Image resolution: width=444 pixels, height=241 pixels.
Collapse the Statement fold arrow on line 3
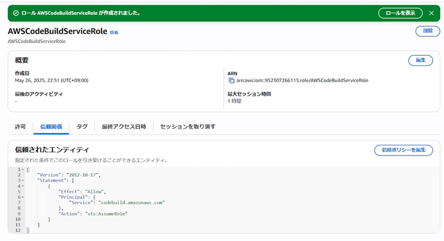(23, 180)
